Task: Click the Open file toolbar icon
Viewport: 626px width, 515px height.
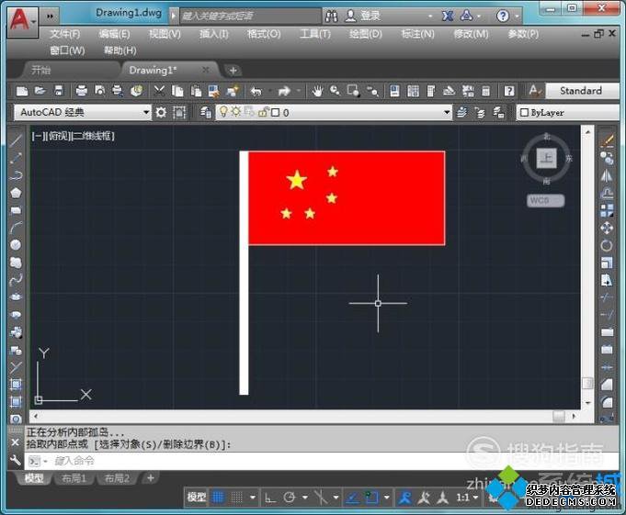Action: 40,91
